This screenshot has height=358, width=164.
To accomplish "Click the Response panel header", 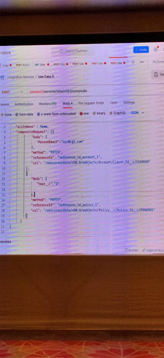I will pyautogui.click(x=6, y=241).
